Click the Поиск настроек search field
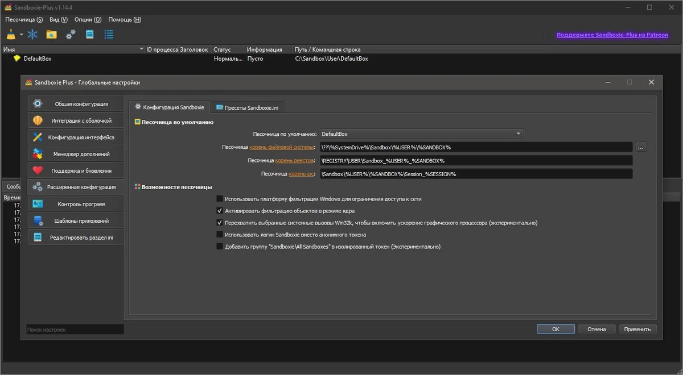Image resolution: width=683 pixels, height=375 pixels. 75,330
